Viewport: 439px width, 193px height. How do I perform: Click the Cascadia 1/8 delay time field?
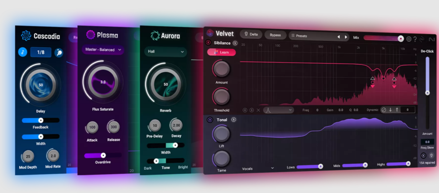[x=41, y=52]
